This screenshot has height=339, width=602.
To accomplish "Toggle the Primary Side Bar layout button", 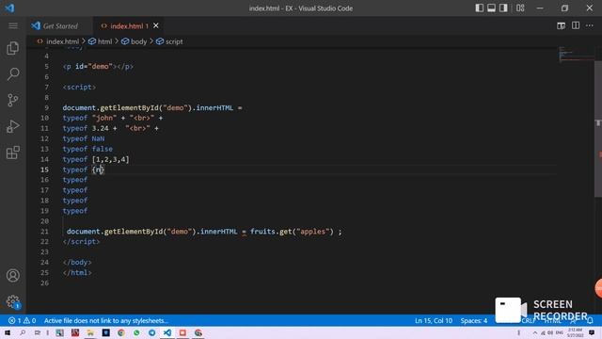I will pyautogui.click(x=479, y=8).
